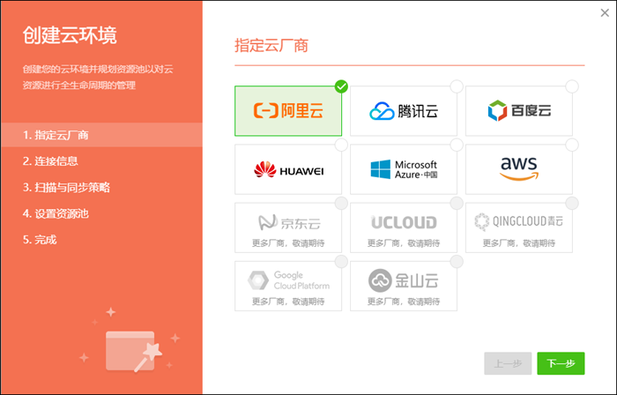Viewport: 617px width, 395px height.
Task: Tick the radio circle on 腾讯云
Action: [457, 86]
